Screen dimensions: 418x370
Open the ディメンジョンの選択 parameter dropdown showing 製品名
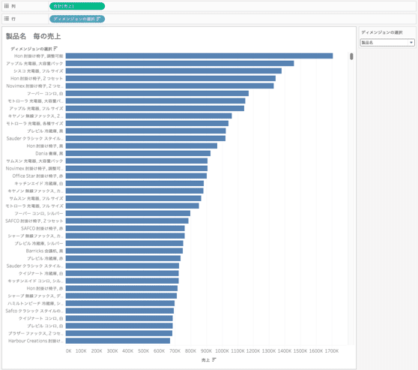point(387,43)
